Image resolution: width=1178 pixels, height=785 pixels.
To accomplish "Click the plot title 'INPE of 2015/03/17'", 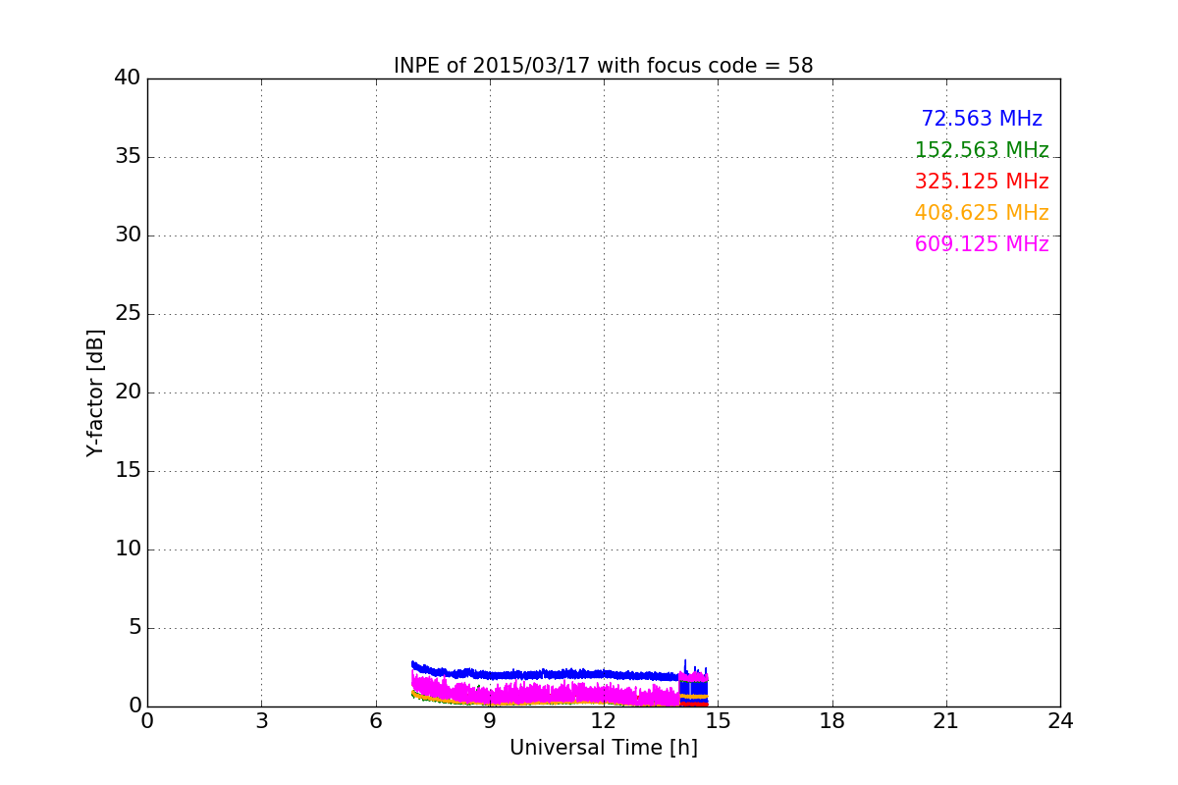I will pyautogui.click(x=603, y=66).
